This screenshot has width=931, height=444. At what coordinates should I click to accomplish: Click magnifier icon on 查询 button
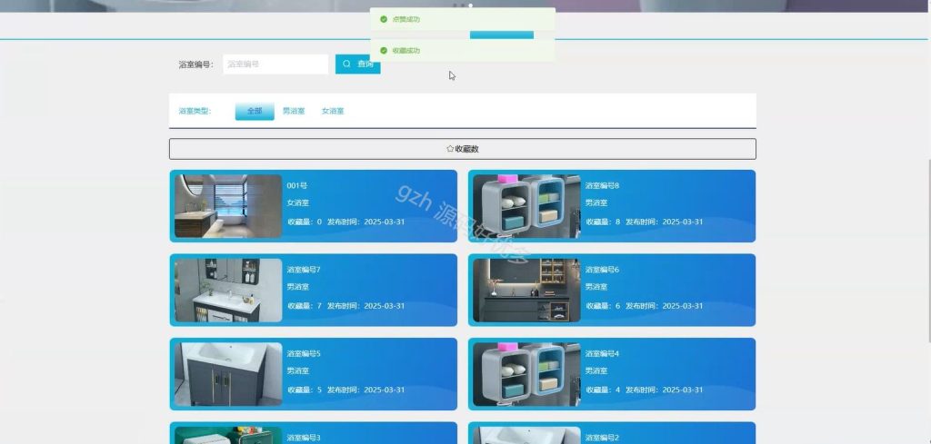[346, 64]
